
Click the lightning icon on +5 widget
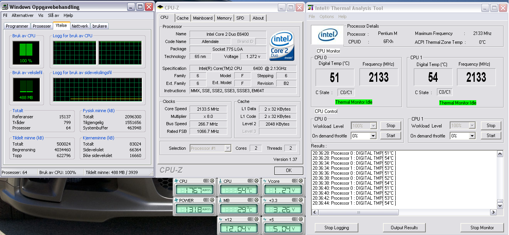pos(265,220)
